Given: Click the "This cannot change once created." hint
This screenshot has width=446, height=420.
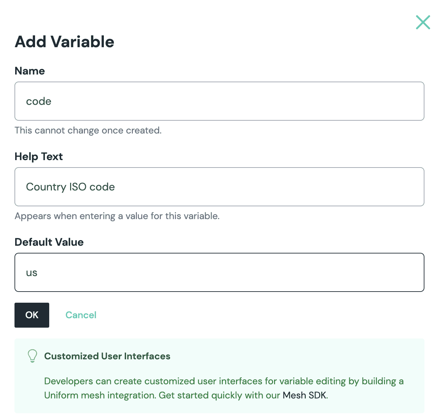Looking at the screenshot, I should pos(88,130).
